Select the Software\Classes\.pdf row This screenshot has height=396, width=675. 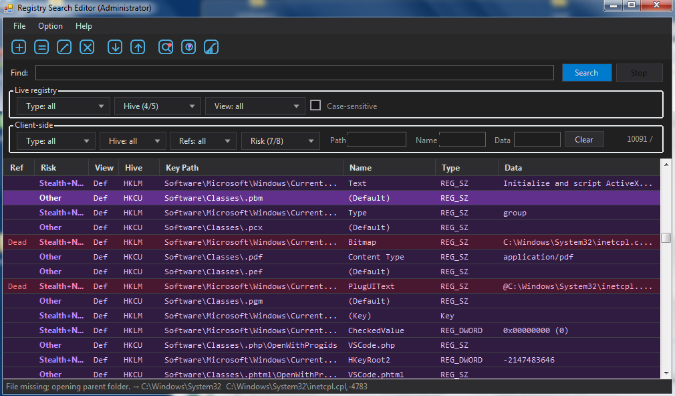(332, 257)
